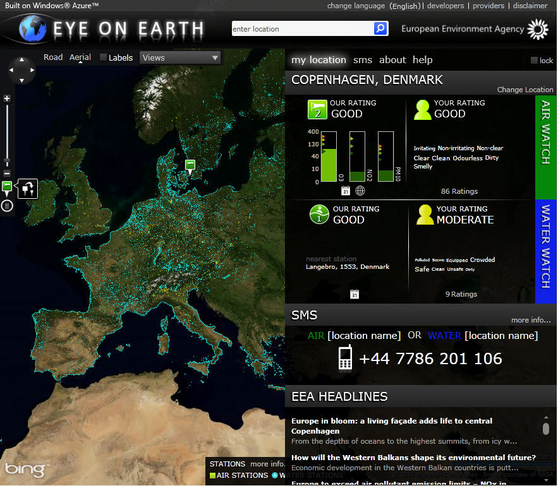Select the WATER WATCH side tab

546,251
